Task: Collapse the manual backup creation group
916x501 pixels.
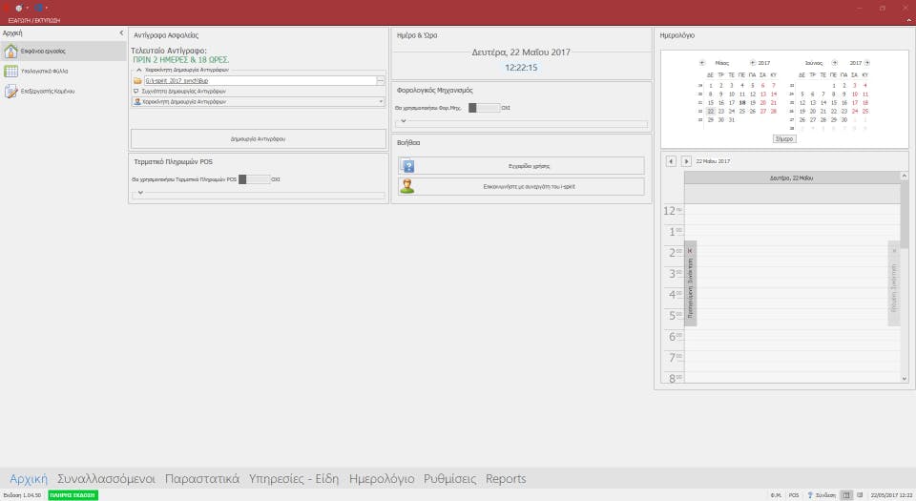Action: click(138, 70)
